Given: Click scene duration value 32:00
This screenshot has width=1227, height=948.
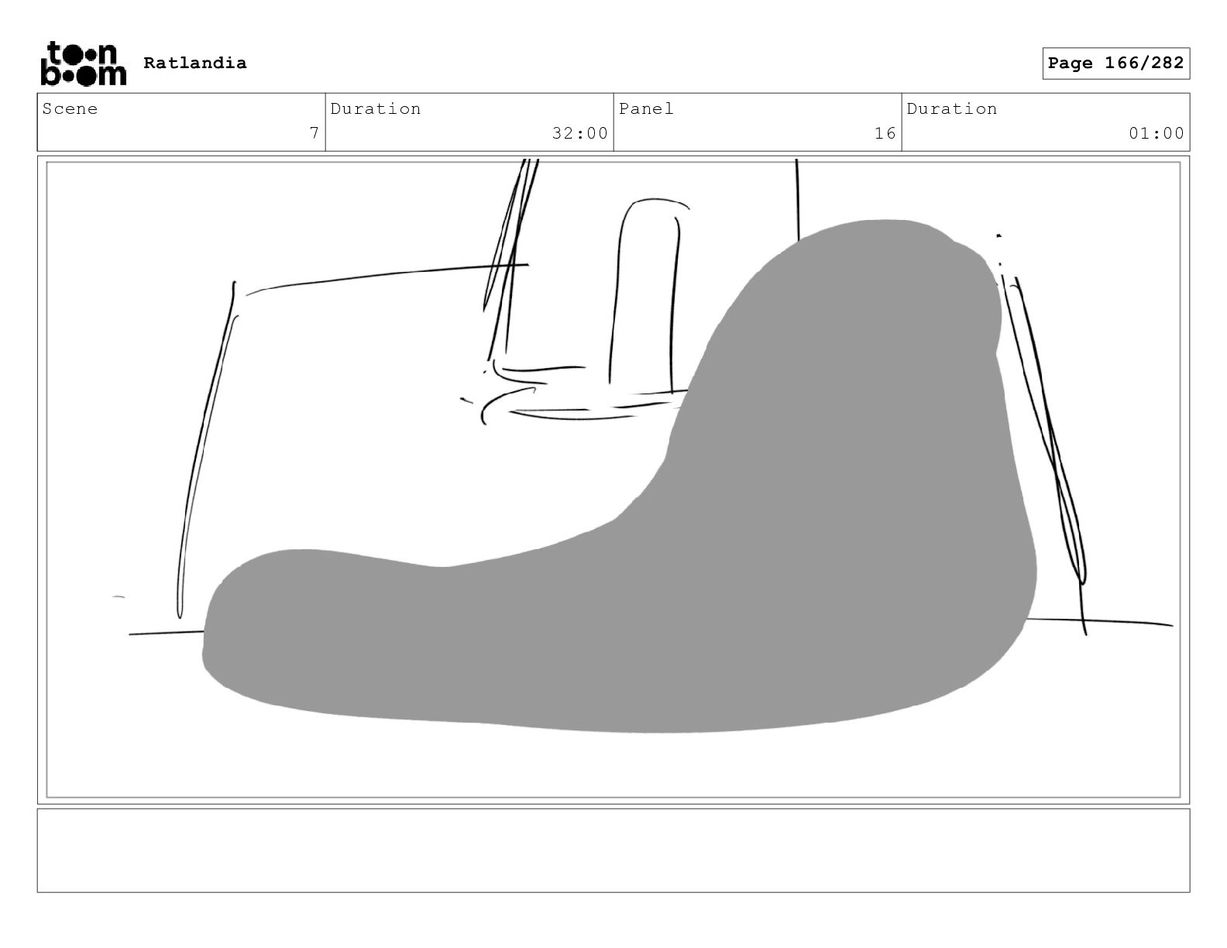Looking at the screenshot, I should (580, 133).
